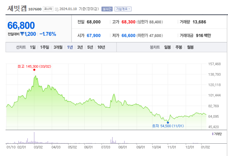Click the blue 최저 low point marker

pos(168,122)
